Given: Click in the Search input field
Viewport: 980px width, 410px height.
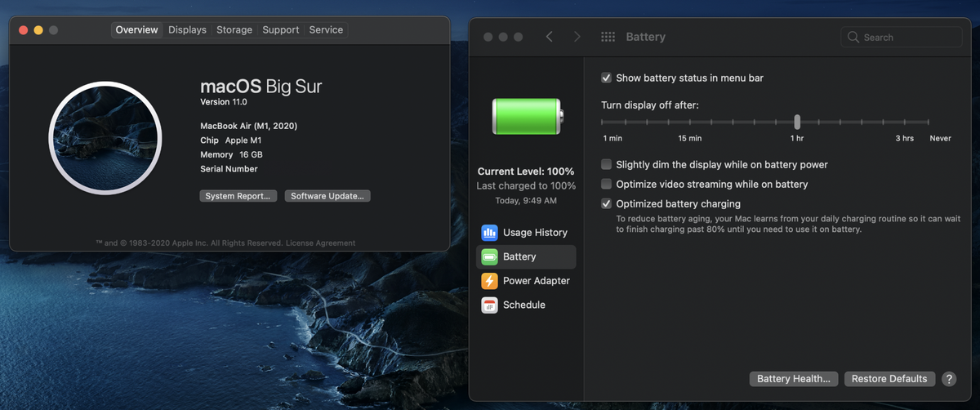Looking at the screenshot, I should 901,37.
